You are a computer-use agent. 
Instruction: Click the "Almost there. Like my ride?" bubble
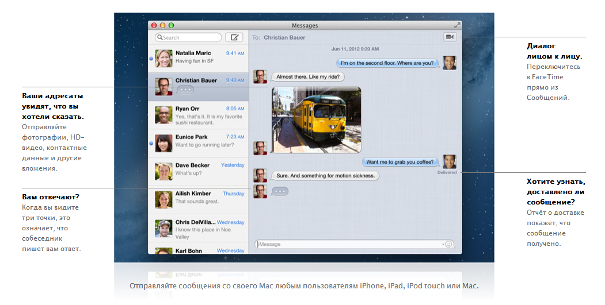click(x=308, y=76)
